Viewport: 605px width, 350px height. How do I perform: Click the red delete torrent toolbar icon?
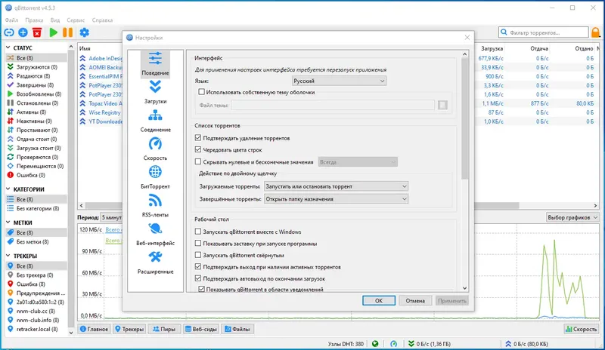pyautogui.click(x=37, y=32)
